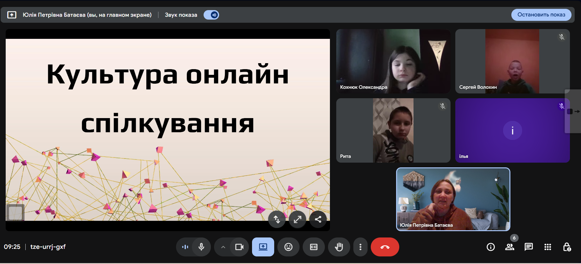This screenshot has height=264, width=581.
Task: Open the three-dot more options menu
Action: 360,247
